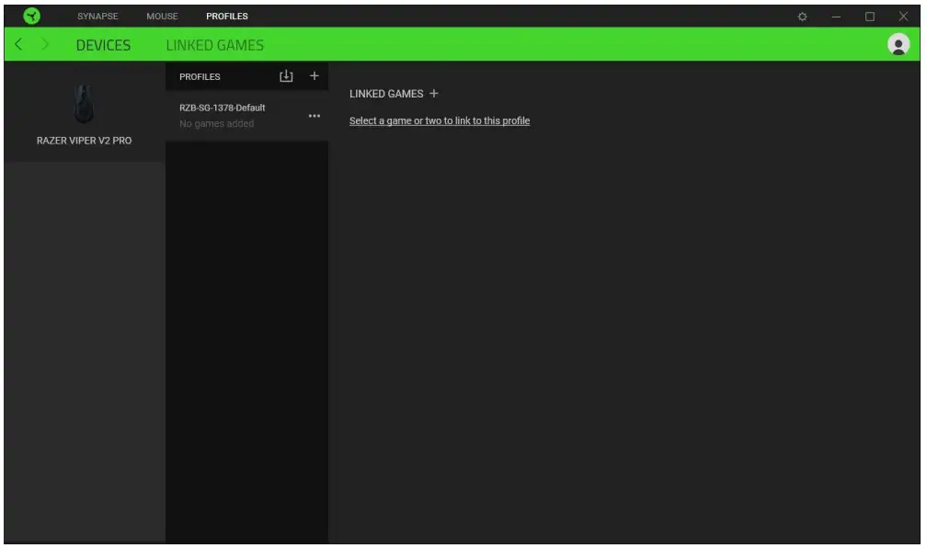
Task: Open the RZB-SG-1378-Default profile options ellipsis
Action: click(x=314, y=114)
